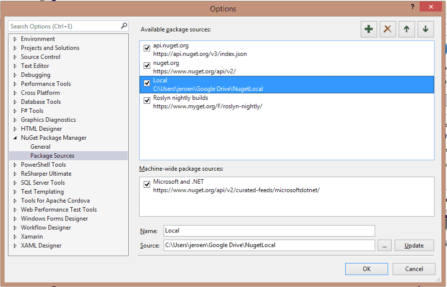Disable the Roslyn nightly builds source

point(147,100)
